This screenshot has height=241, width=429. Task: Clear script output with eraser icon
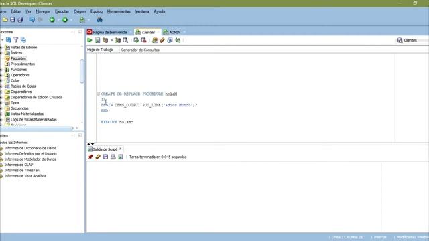(98, 157)
